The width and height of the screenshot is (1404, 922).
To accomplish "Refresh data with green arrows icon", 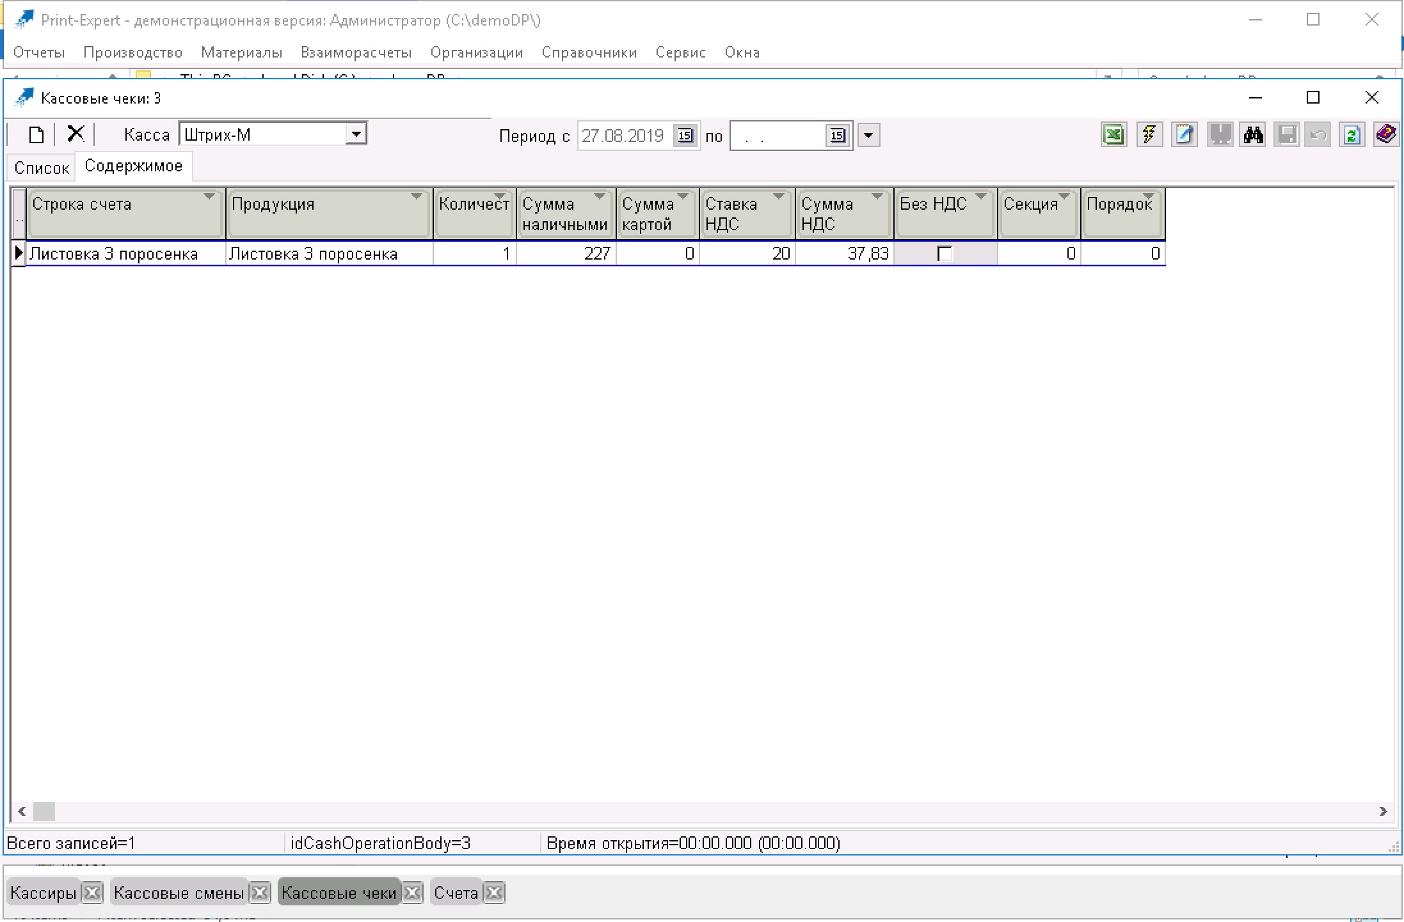I will (x=1352, y=135).
